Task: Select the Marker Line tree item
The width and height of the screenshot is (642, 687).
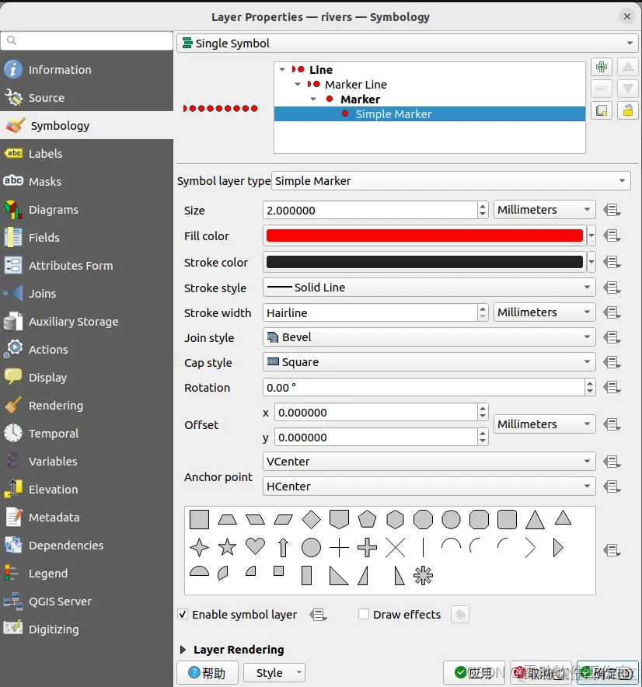Action: (x=356, y=85)
